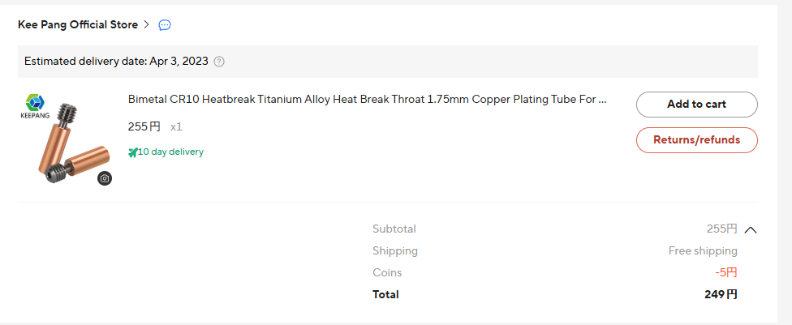792x325 pixels.
Task: Click the x1 quantity label
Action: tap(176, 126)
